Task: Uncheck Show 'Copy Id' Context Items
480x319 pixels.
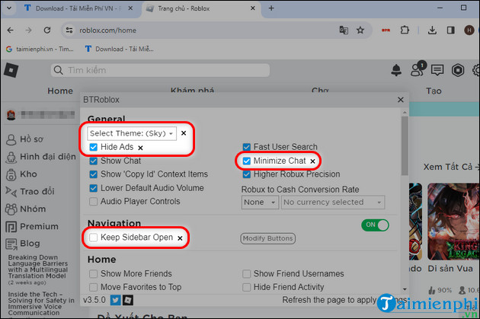Action: [x=94, y=174]
